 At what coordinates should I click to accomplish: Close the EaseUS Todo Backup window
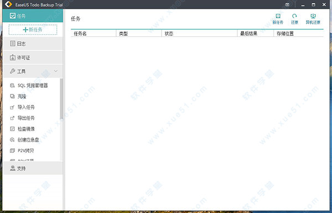324,4
